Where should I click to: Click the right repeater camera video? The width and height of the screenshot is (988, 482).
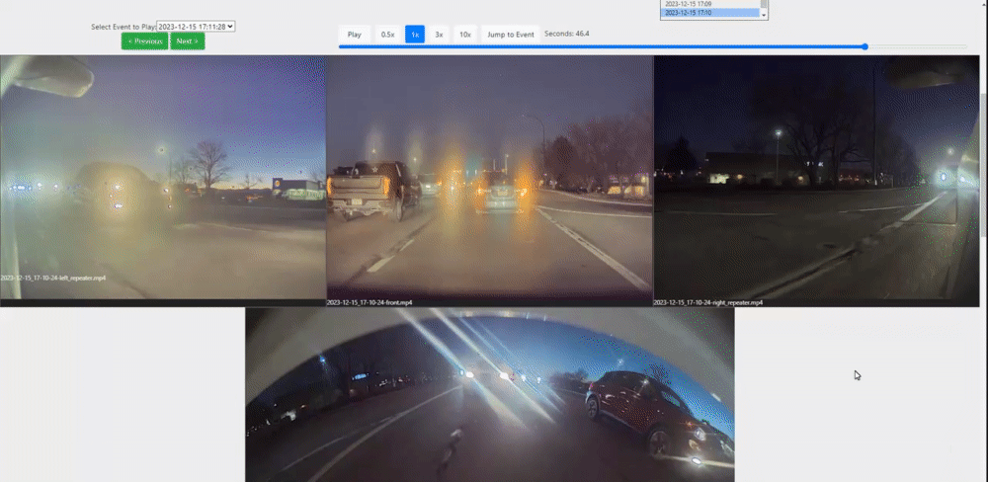pyautogui.click(x=817, y=181)
